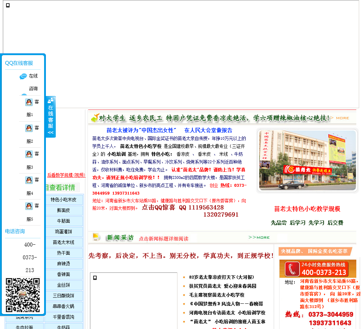362x329 pixels.
Task: Click the school building photo
Action: (x=307, y=160)
